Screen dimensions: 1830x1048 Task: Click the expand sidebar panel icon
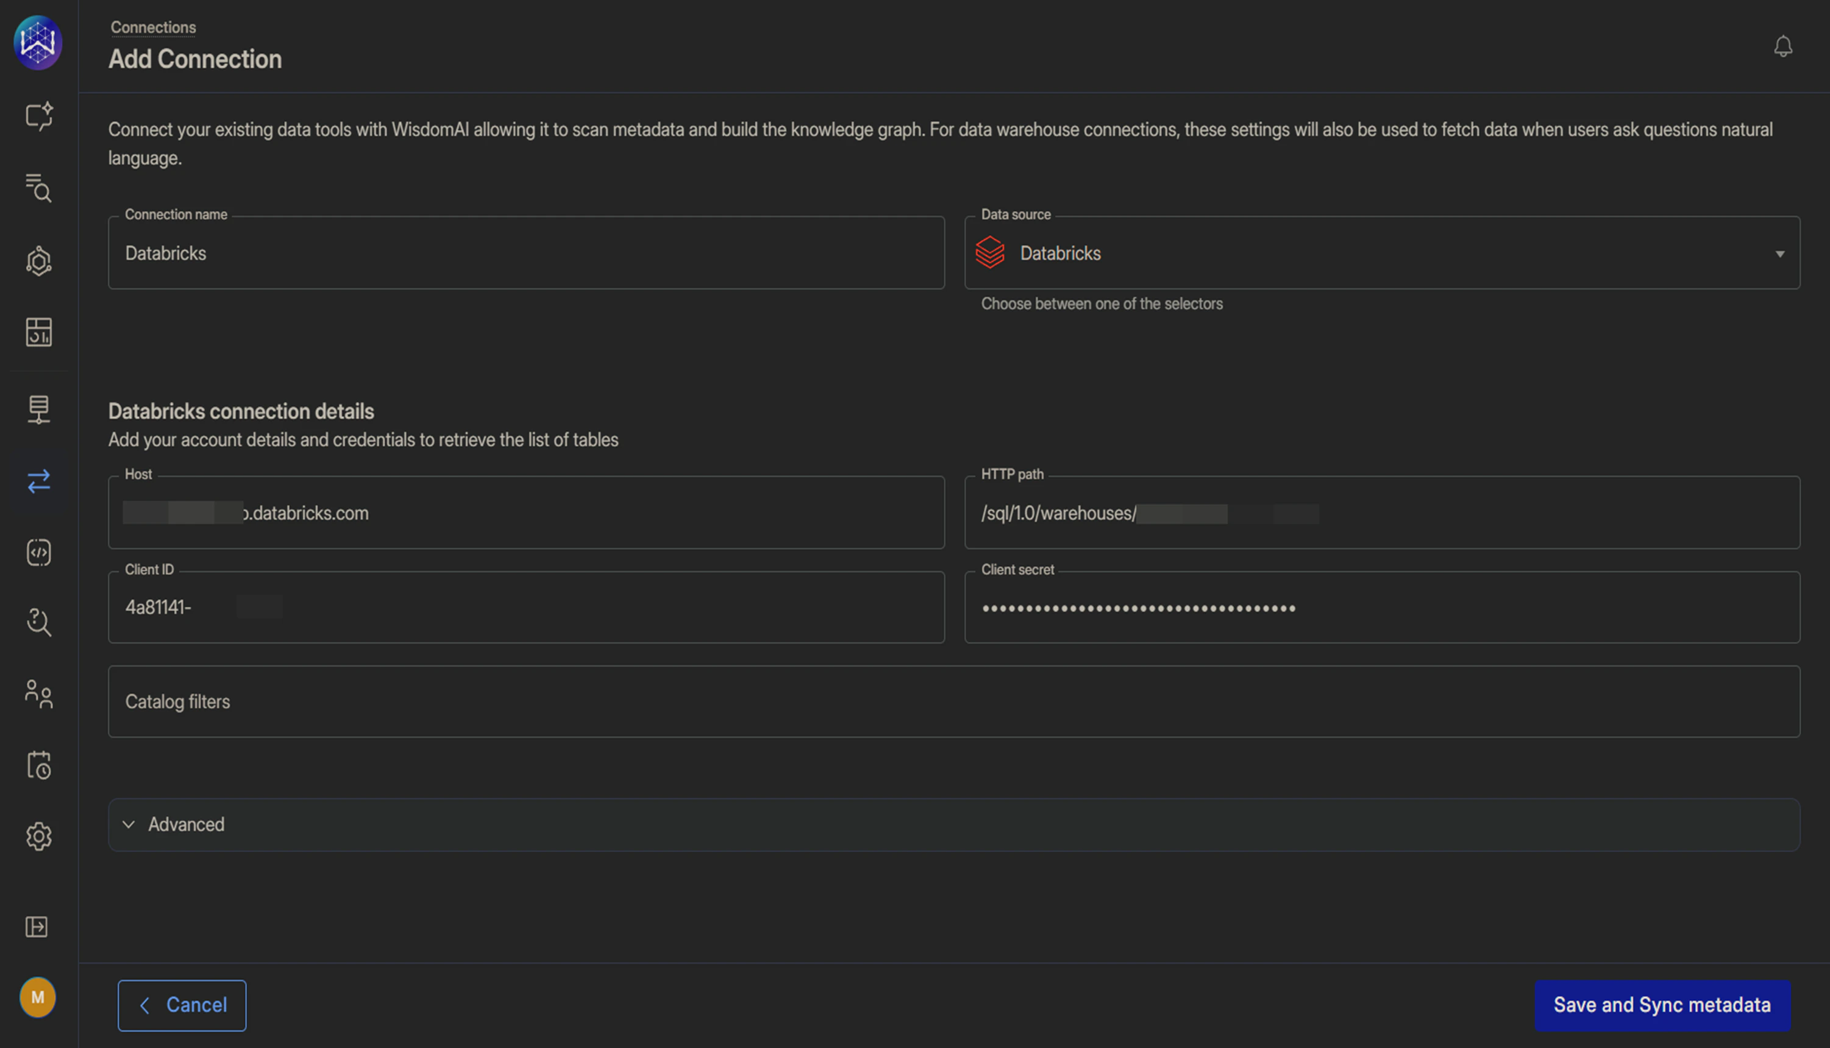(x=37, y=926)
